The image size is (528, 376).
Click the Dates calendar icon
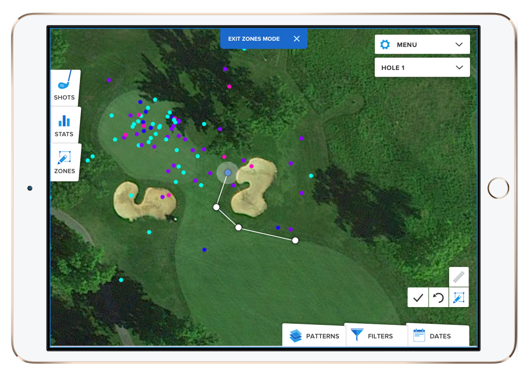pos(419,335)
